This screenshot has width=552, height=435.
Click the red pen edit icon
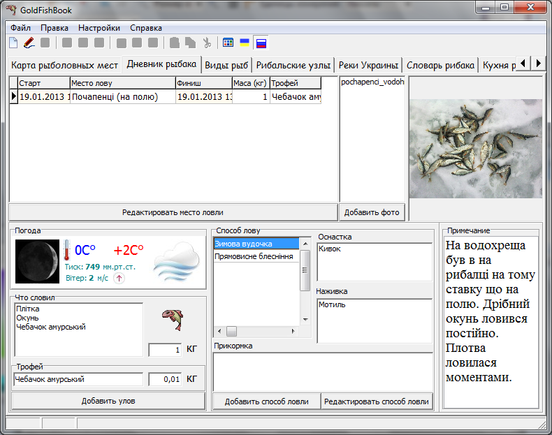pyautogui.click(x=29, y=43)
